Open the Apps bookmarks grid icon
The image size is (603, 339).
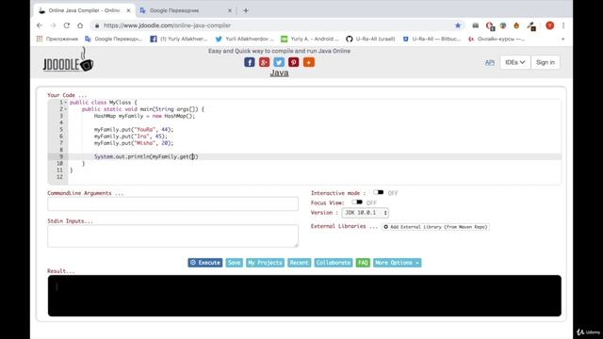point(40,39)
